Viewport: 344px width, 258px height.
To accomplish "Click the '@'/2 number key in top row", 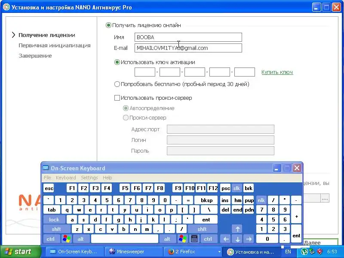I will point(72,200).
